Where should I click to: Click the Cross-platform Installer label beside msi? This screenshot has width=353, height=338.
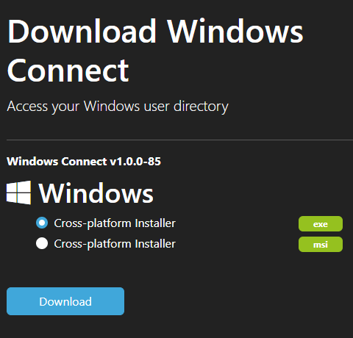click(115, 244)
